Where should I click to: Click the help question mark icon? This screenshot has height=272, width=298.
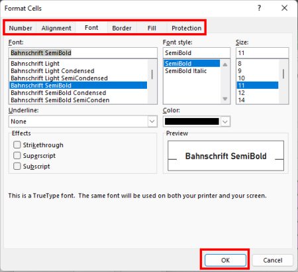pos(259,8)
